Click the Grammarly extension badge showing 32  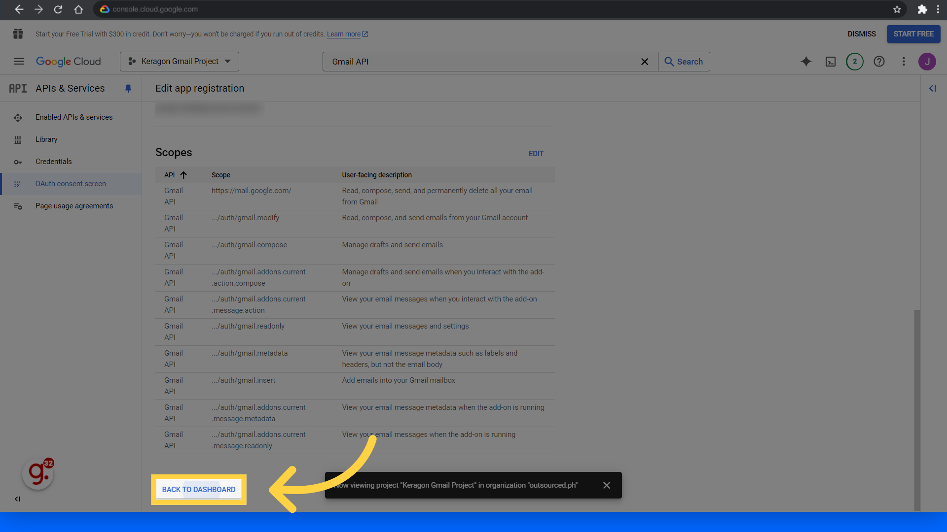[38, 474]
